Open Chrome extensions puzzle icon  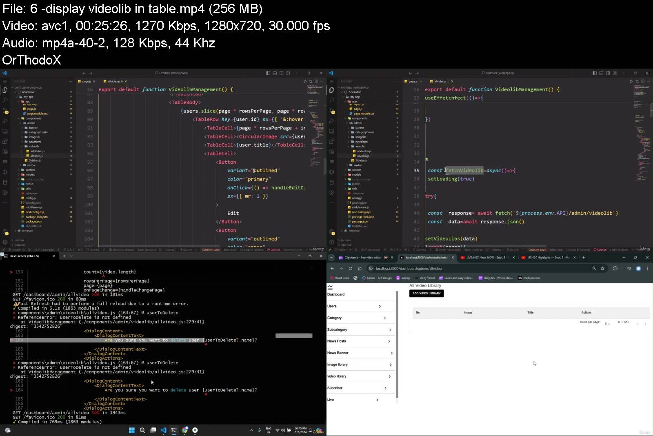click(615, 268)
